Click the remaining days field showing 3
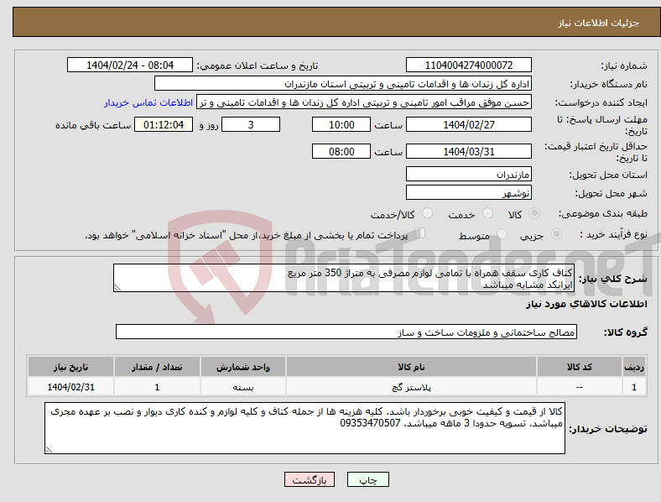Viewport: 661px width, 502px height. pos(251,125)
